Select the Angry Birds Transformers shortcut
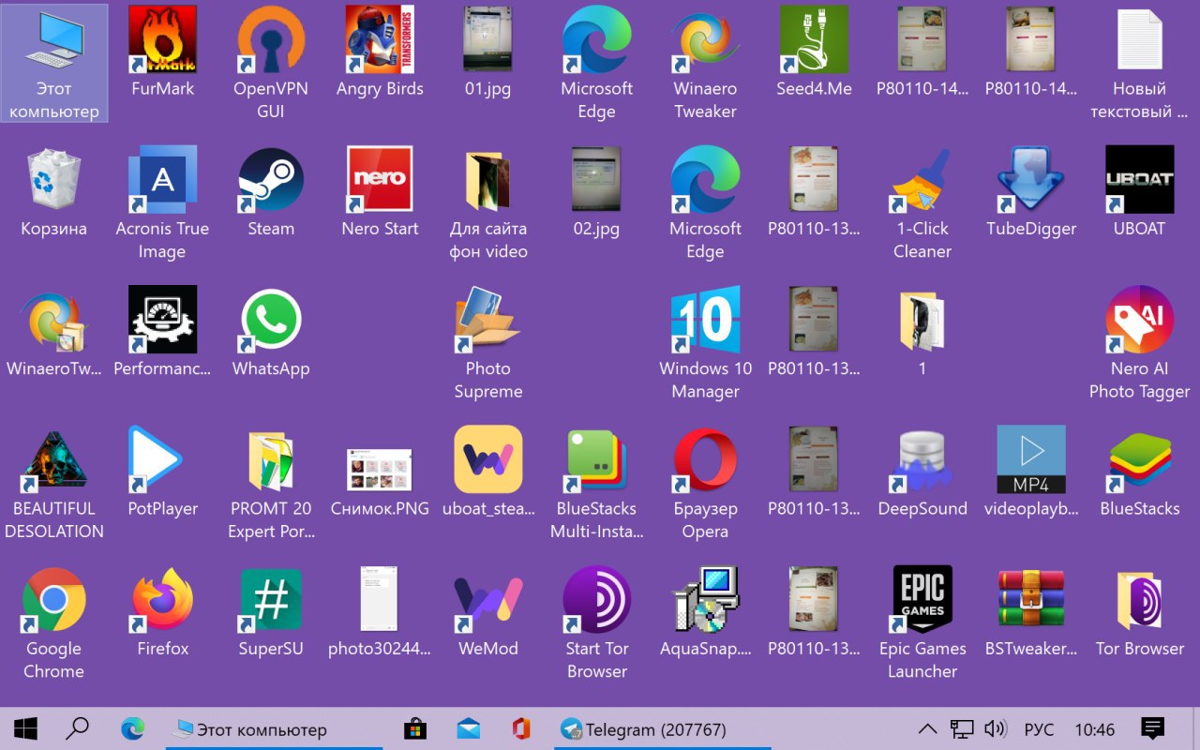The image size is (1200, 750). (x=380, y=40)
